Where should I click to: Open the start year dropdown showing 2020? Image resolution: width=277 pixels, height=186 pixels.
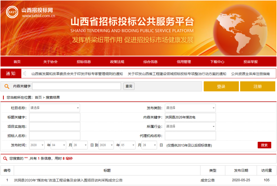click(x=37, y=145)
